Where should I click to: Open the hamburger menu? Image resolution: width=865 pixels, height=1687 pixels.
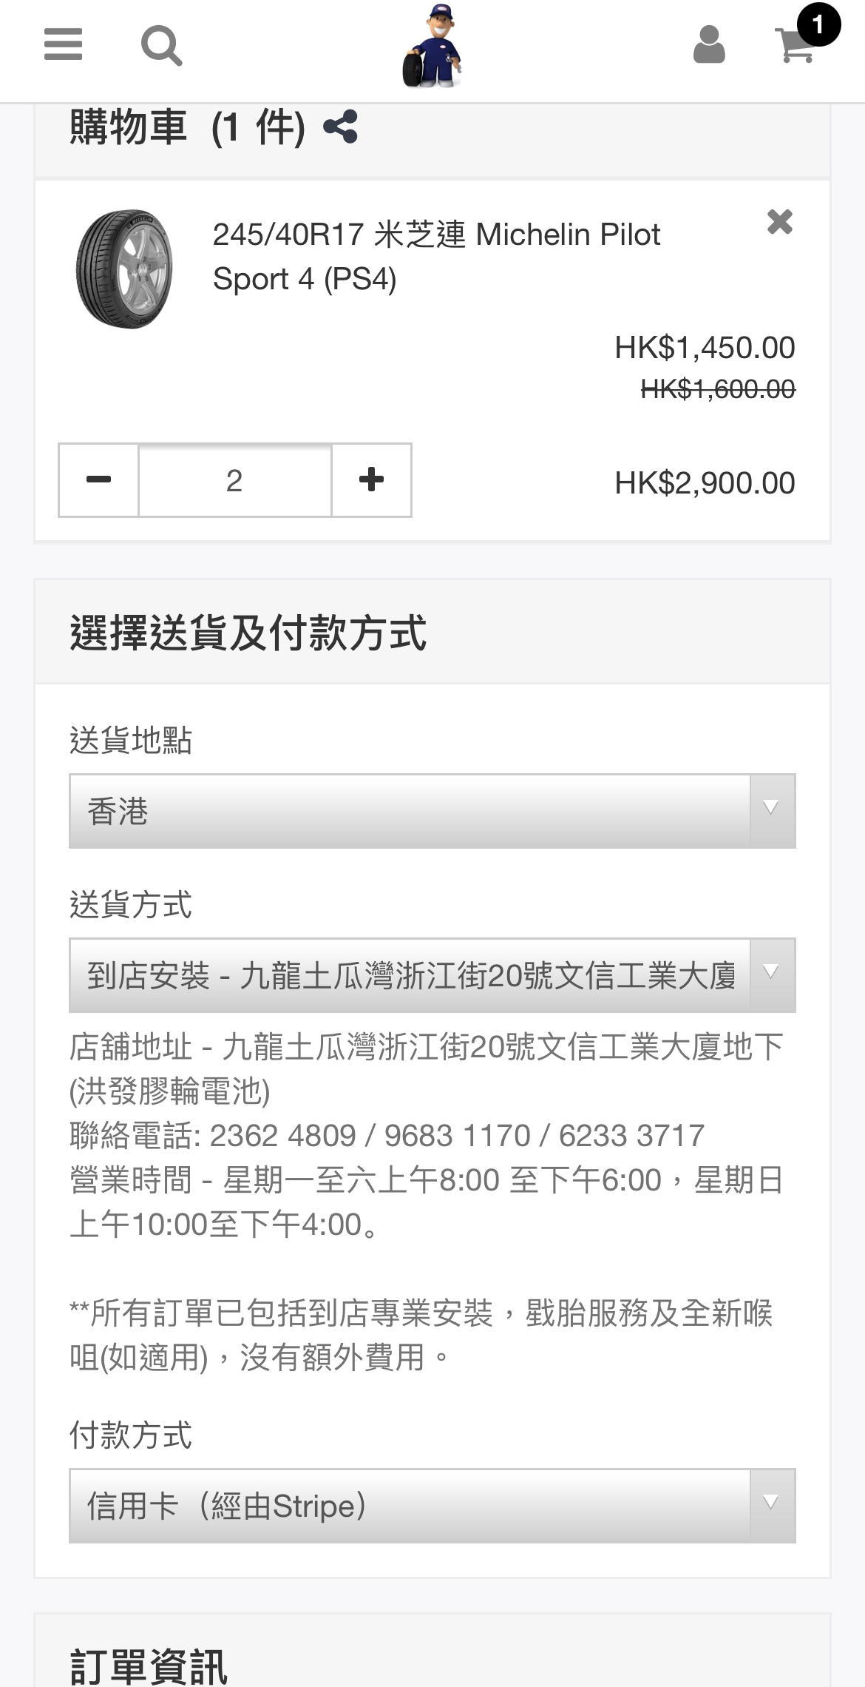pyautogui.click(x=63, y=44)
